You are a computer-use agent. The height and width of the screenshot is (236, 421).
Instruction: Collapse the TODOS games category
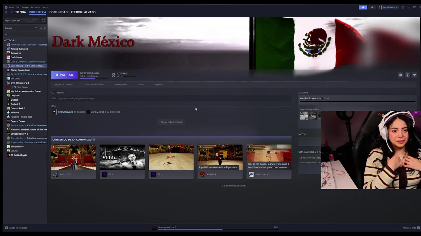[x=5, y=40]
